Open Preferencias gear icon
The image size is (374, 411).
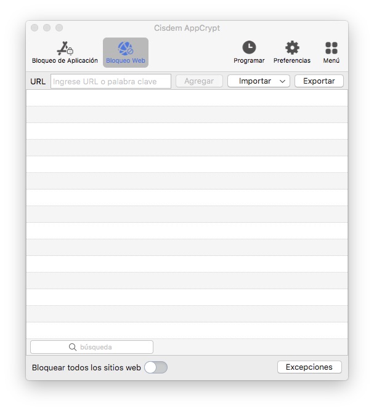pyautogui.click(x=292, y=48)
